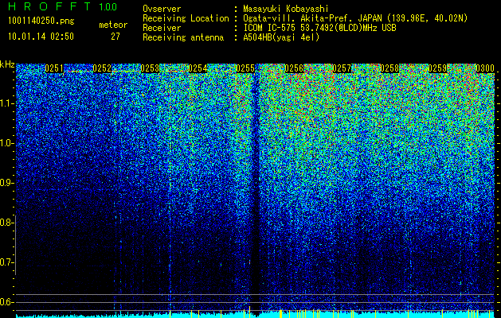The width and height of the screenshot is (501, 318).
Task: Click the 0.8 kHz axis label
Action: (x=7, y=223)
